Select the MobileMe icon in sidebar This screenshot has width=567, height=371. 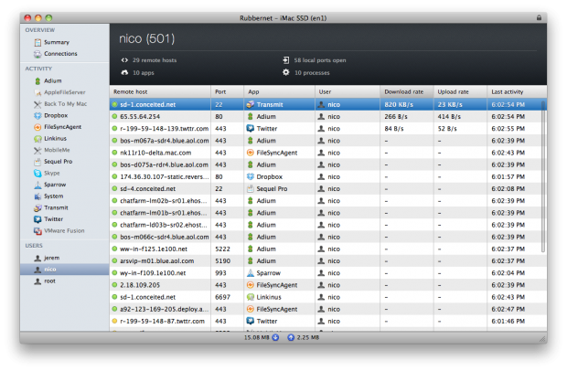click(37, 150)
